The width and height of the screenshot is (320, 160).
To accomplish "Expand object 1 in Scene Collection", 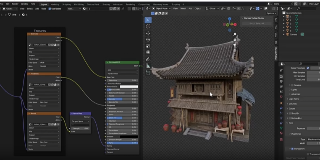I will (283, 16).
